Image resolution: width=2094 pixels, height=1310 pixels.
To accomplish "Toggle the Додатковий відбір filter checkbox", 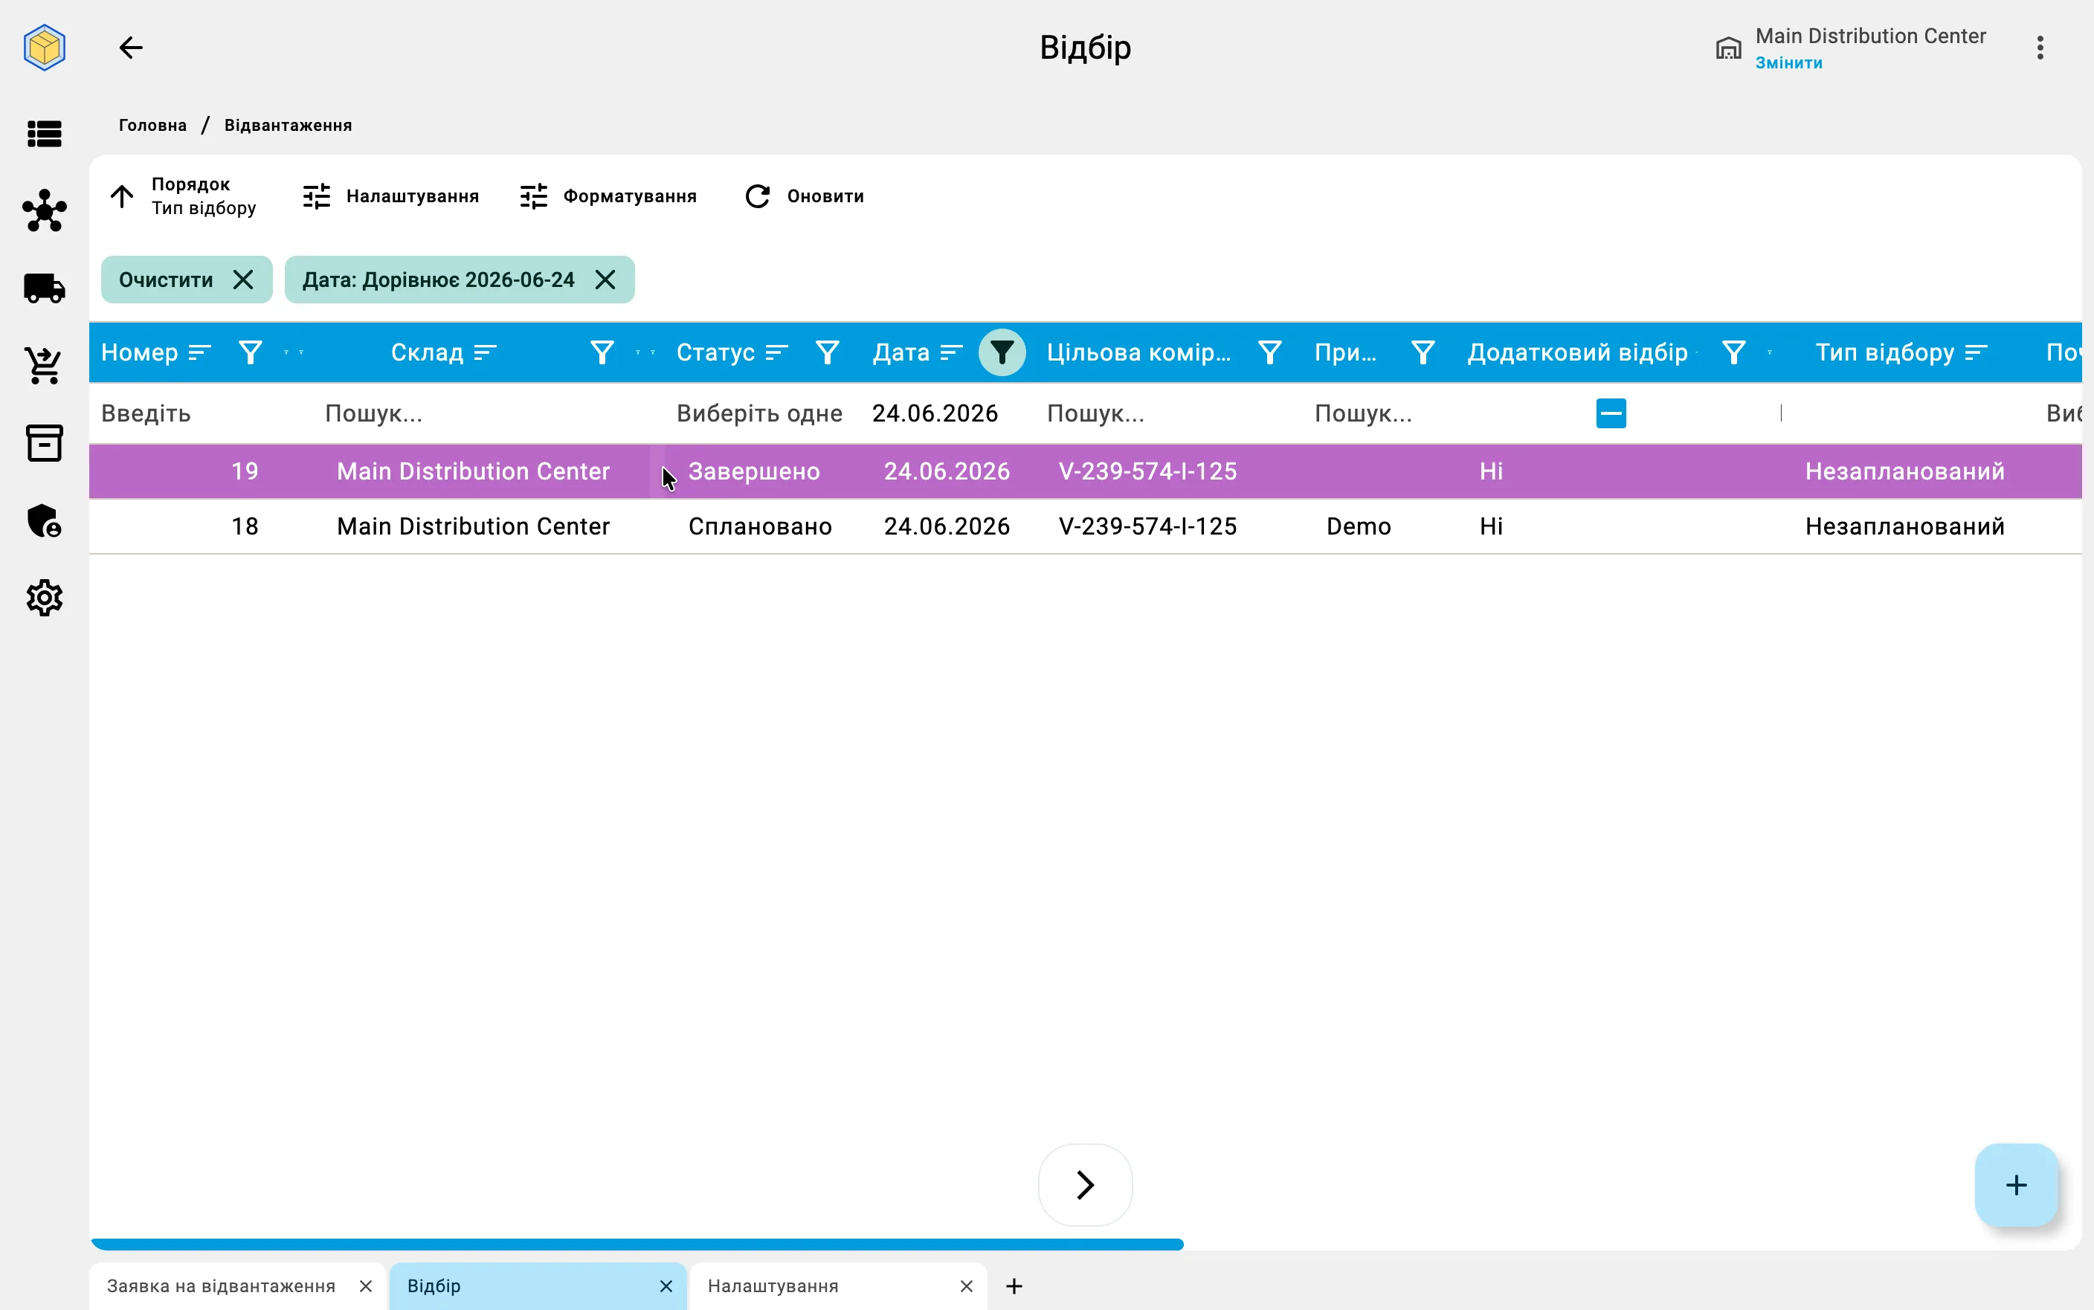I will click(x=1611, y=413).
